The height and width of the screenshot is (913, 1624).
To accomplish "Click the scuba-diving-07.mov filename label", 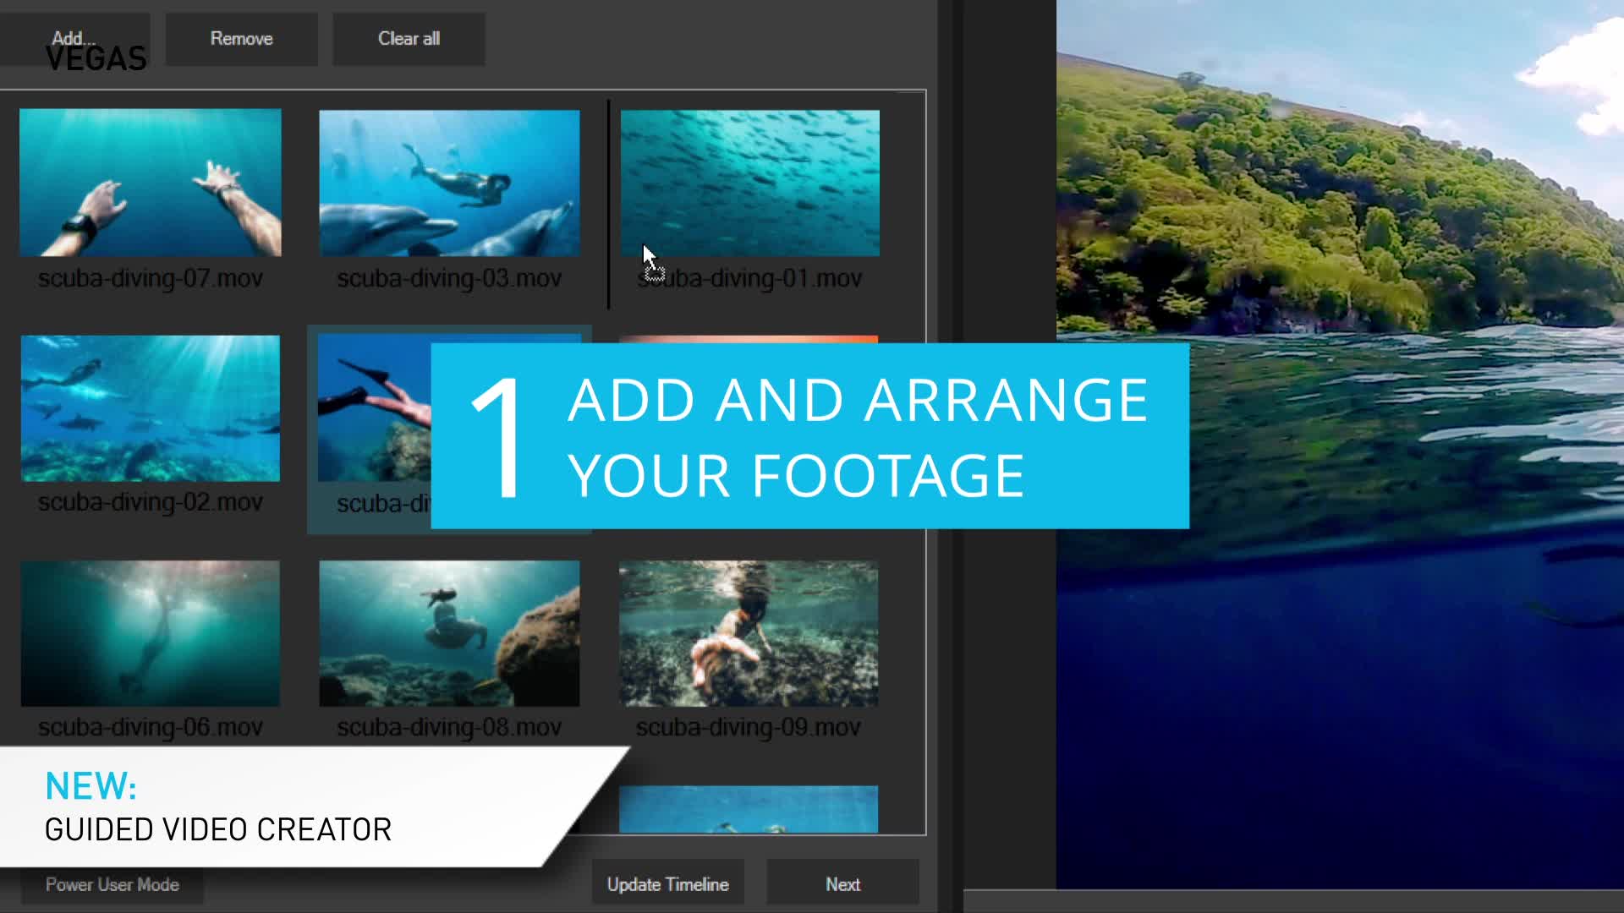I will coord(151,278).
